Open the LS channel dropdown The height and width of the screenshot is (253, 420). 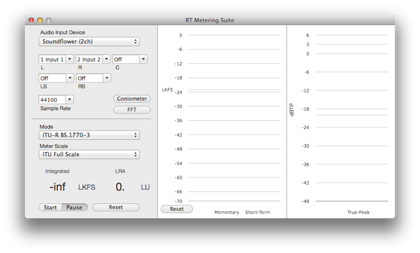coord(56,78)
